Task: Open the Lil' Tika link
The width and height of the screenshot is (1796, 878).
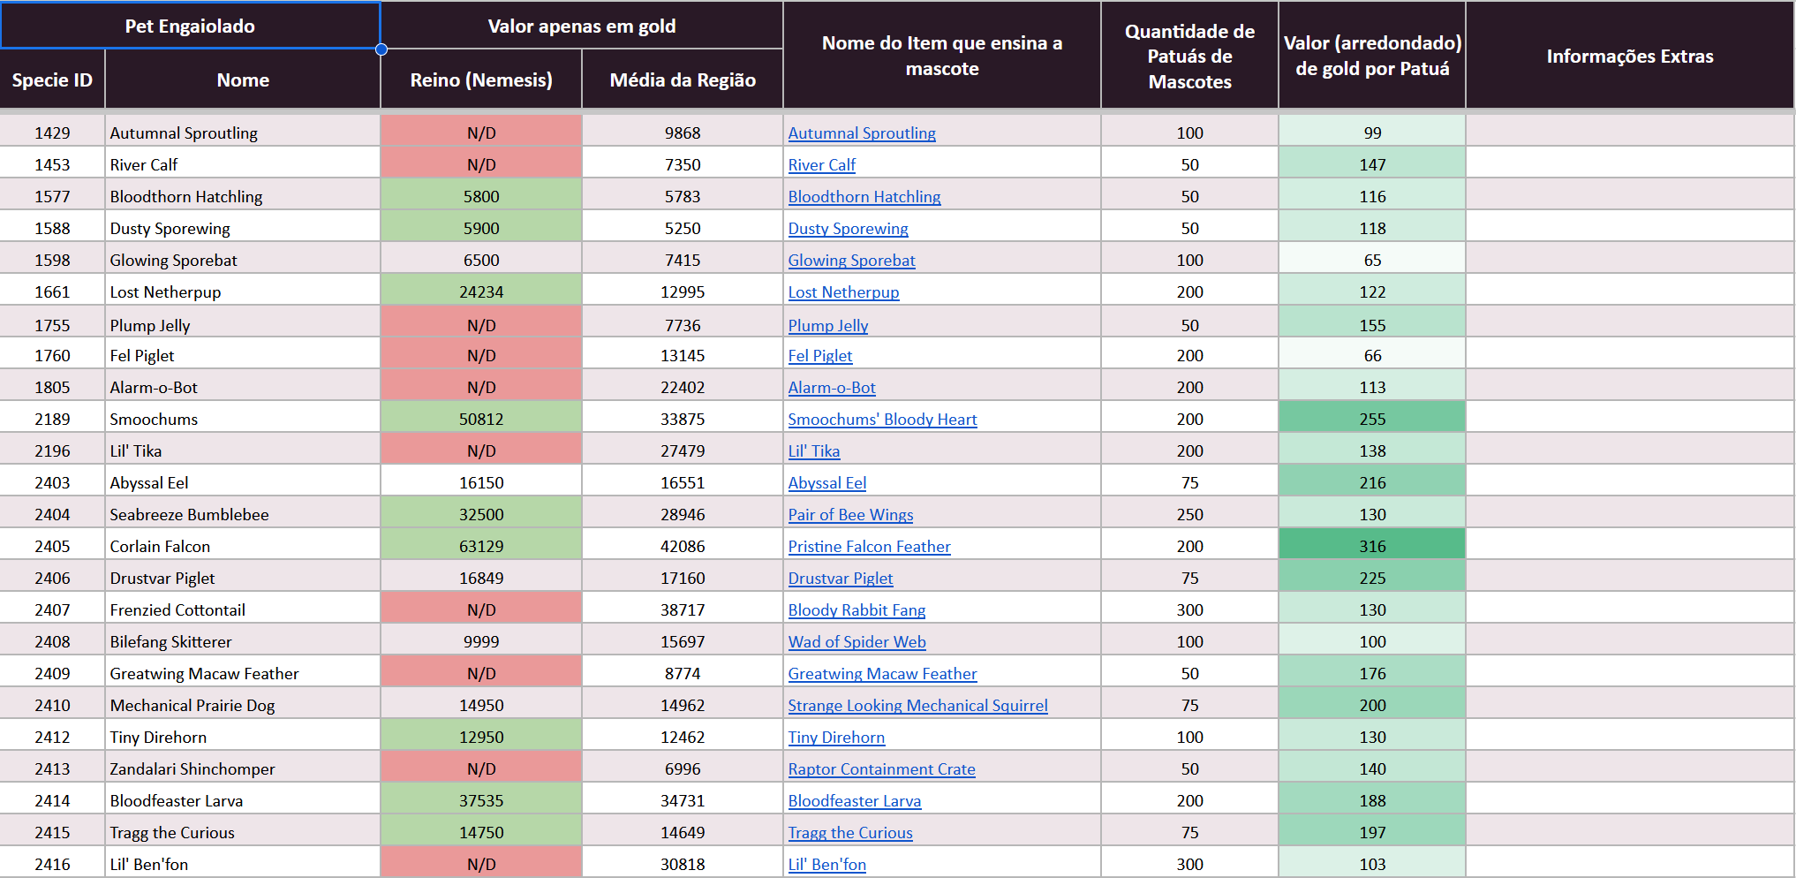Action: 814,450
